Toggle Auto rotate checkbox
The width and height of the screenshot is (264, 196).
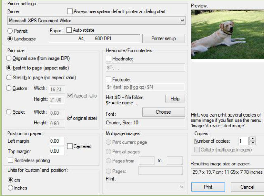(69, 30)
